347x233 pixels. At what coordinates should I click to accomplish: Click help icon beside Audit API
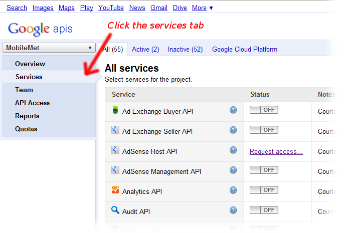click(233, 210)
